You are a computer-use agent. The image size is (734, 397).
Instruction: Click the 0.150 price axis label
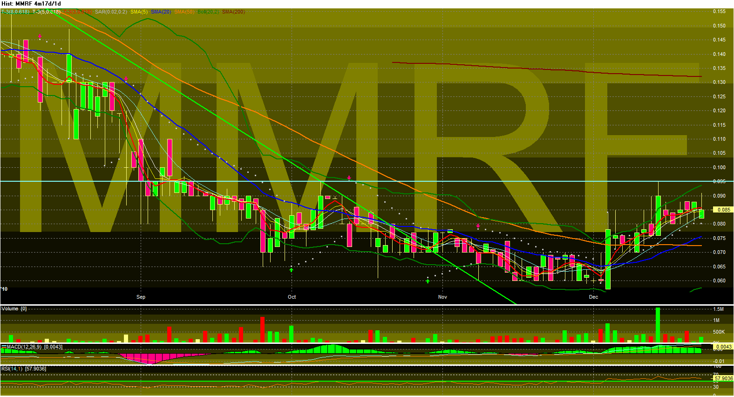[x=719, y=26]
